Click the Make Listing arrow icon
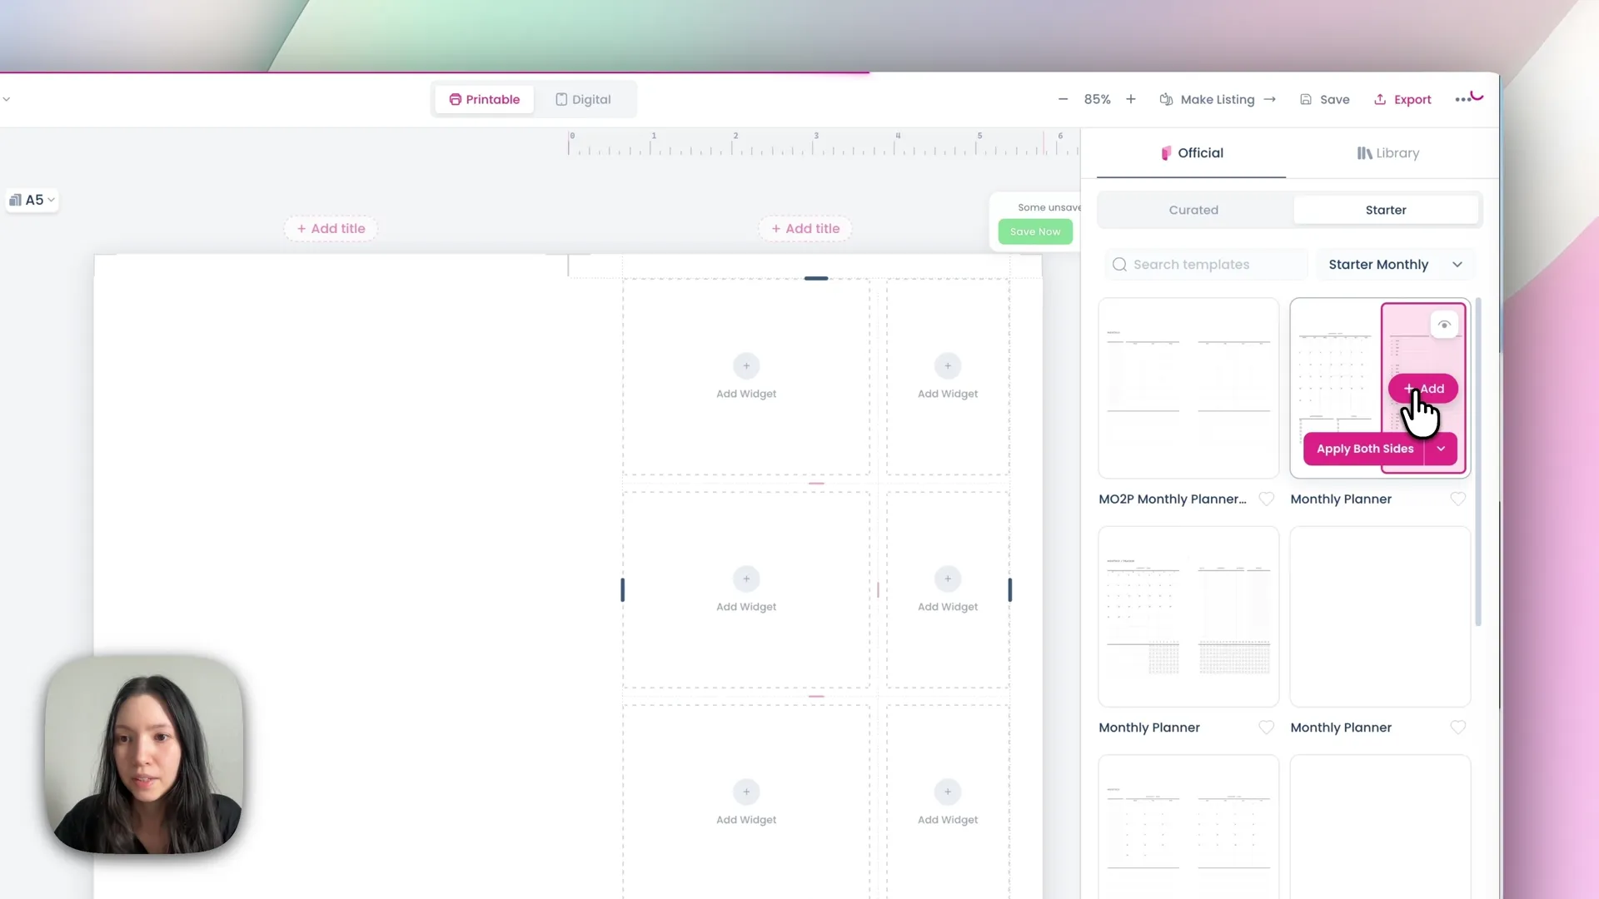 coord(1269,99)
